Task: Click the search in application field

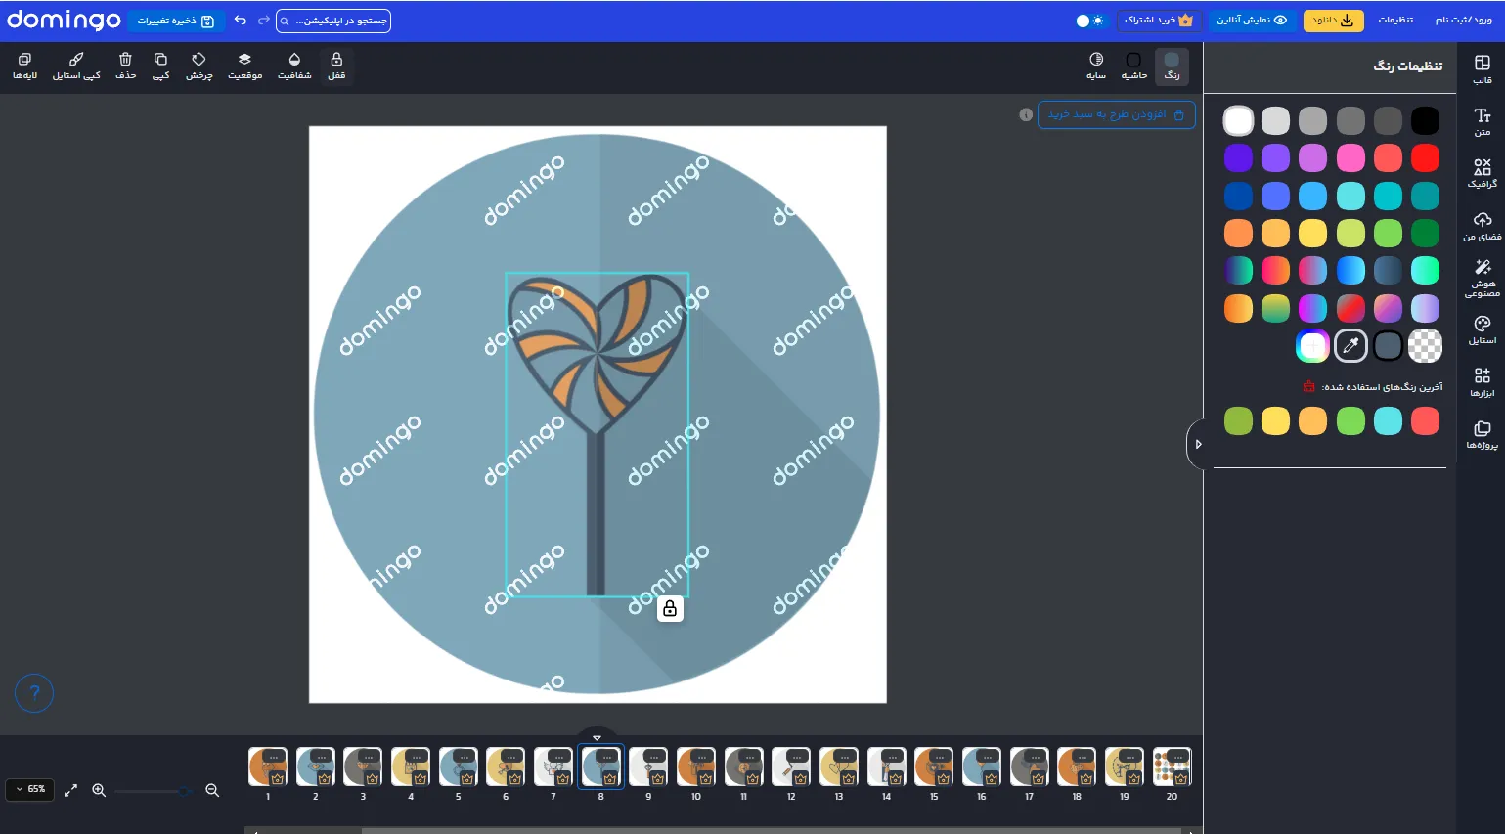Action: click(x=333, y=21)
